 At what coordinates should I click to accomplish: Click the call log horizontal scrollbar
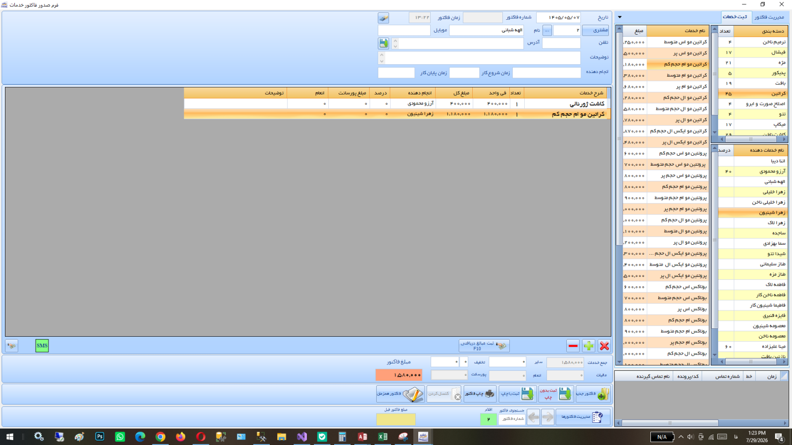click(670, 423)
